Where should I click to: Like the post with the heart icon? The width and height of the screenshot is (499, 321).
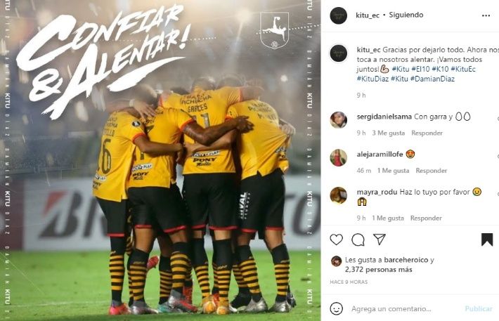tap(336, 240)
